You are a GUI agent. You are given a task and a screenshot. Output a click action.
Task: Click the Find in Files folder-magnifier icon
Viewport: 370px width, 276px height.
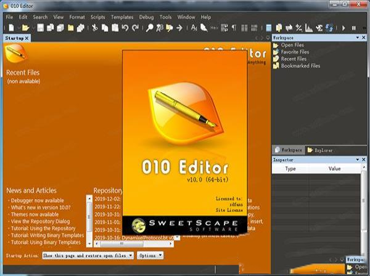pyautogui.click(x=170, y=28)
